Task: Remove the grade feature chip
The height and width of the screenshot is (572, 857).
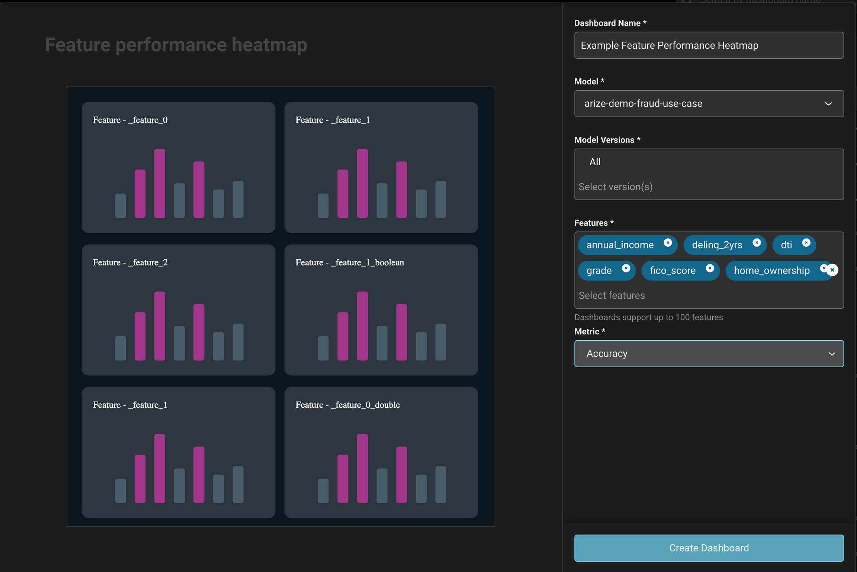Action: pos(626,268)
